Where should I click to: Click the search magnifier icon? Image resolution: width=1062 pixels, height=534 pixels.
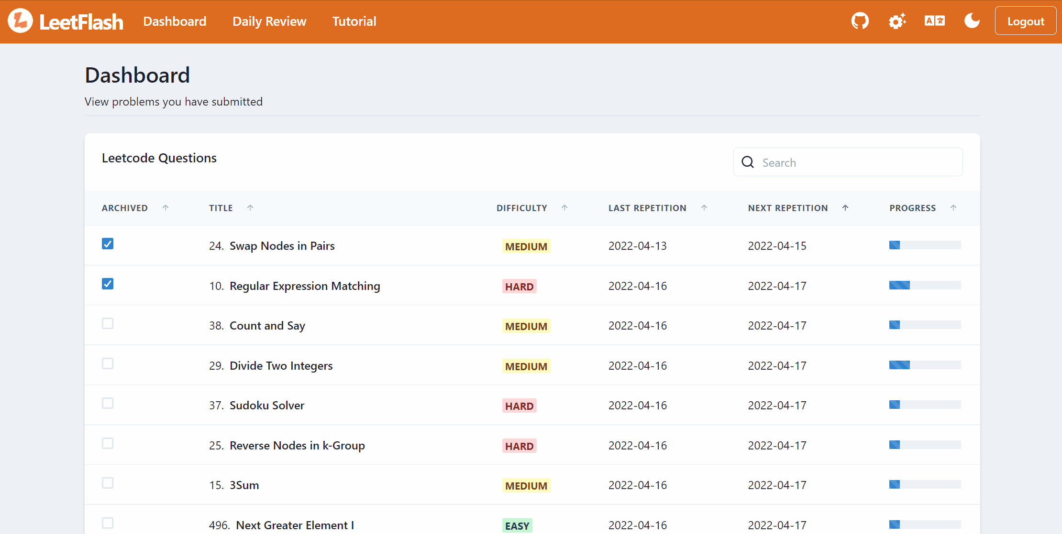(748, 162)
